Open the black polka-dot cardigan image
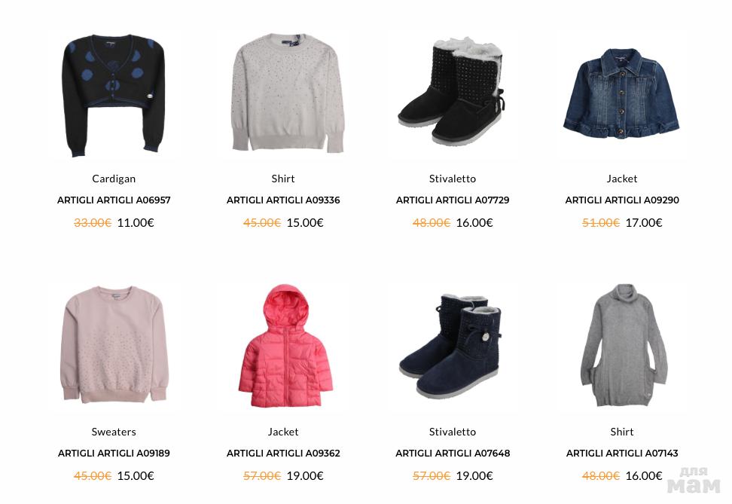 point(114,95)
